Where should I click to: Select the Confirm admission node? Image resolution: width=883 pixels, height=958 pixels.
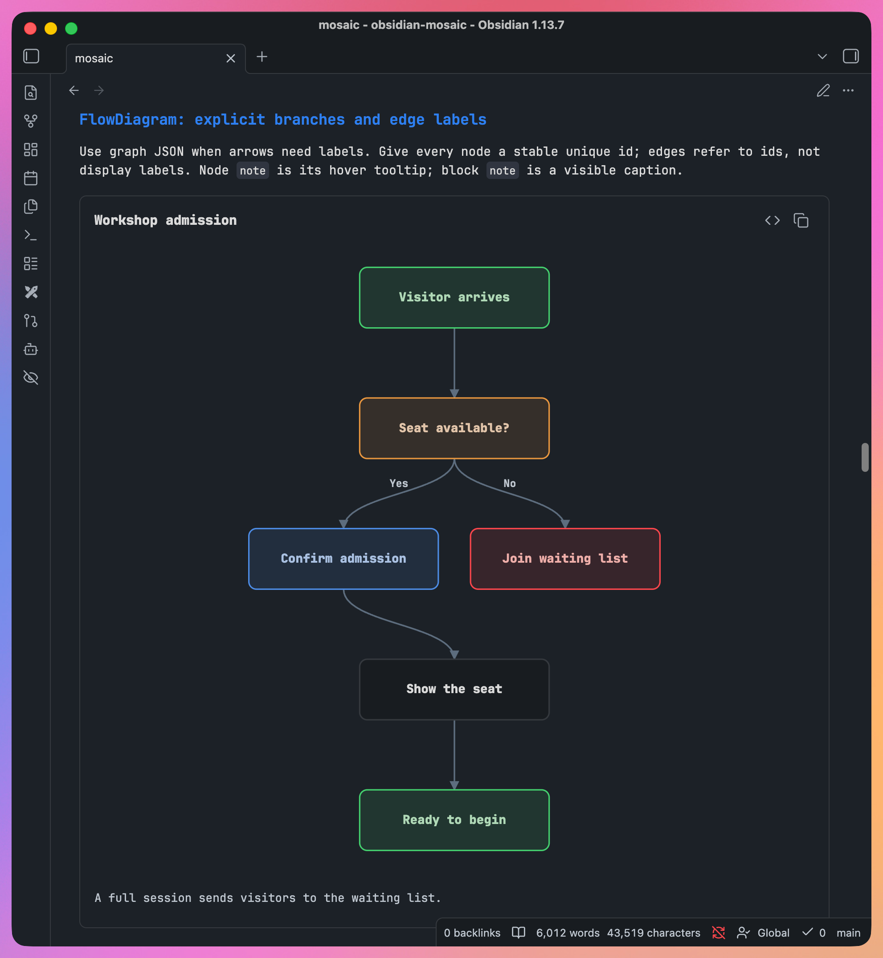click(343, 559)
